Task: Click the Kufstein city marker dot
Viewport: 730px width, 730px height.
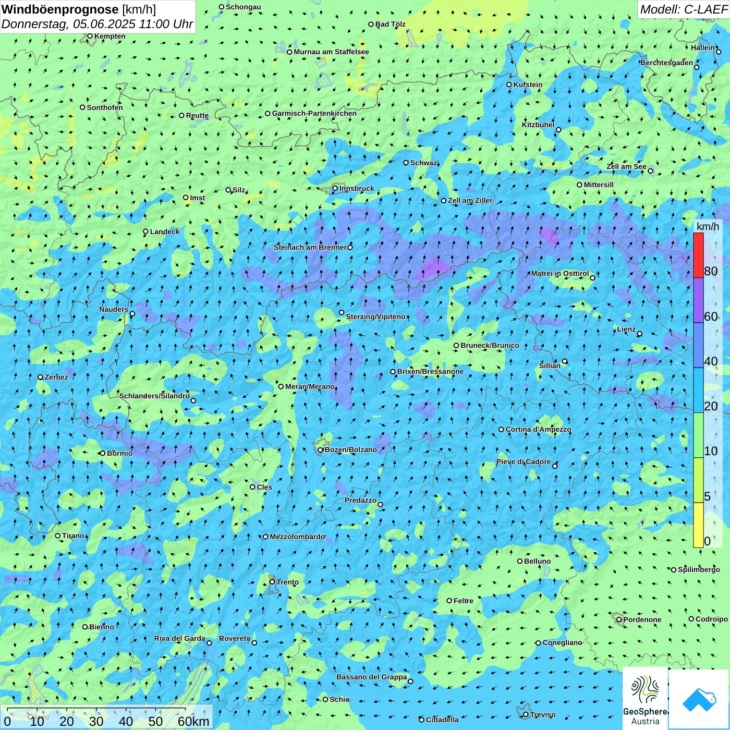Action: point(509,84)
